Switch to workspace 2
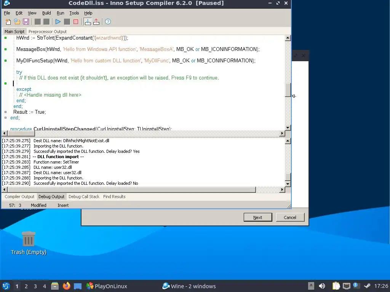390x292 pixels. [26, 286]
